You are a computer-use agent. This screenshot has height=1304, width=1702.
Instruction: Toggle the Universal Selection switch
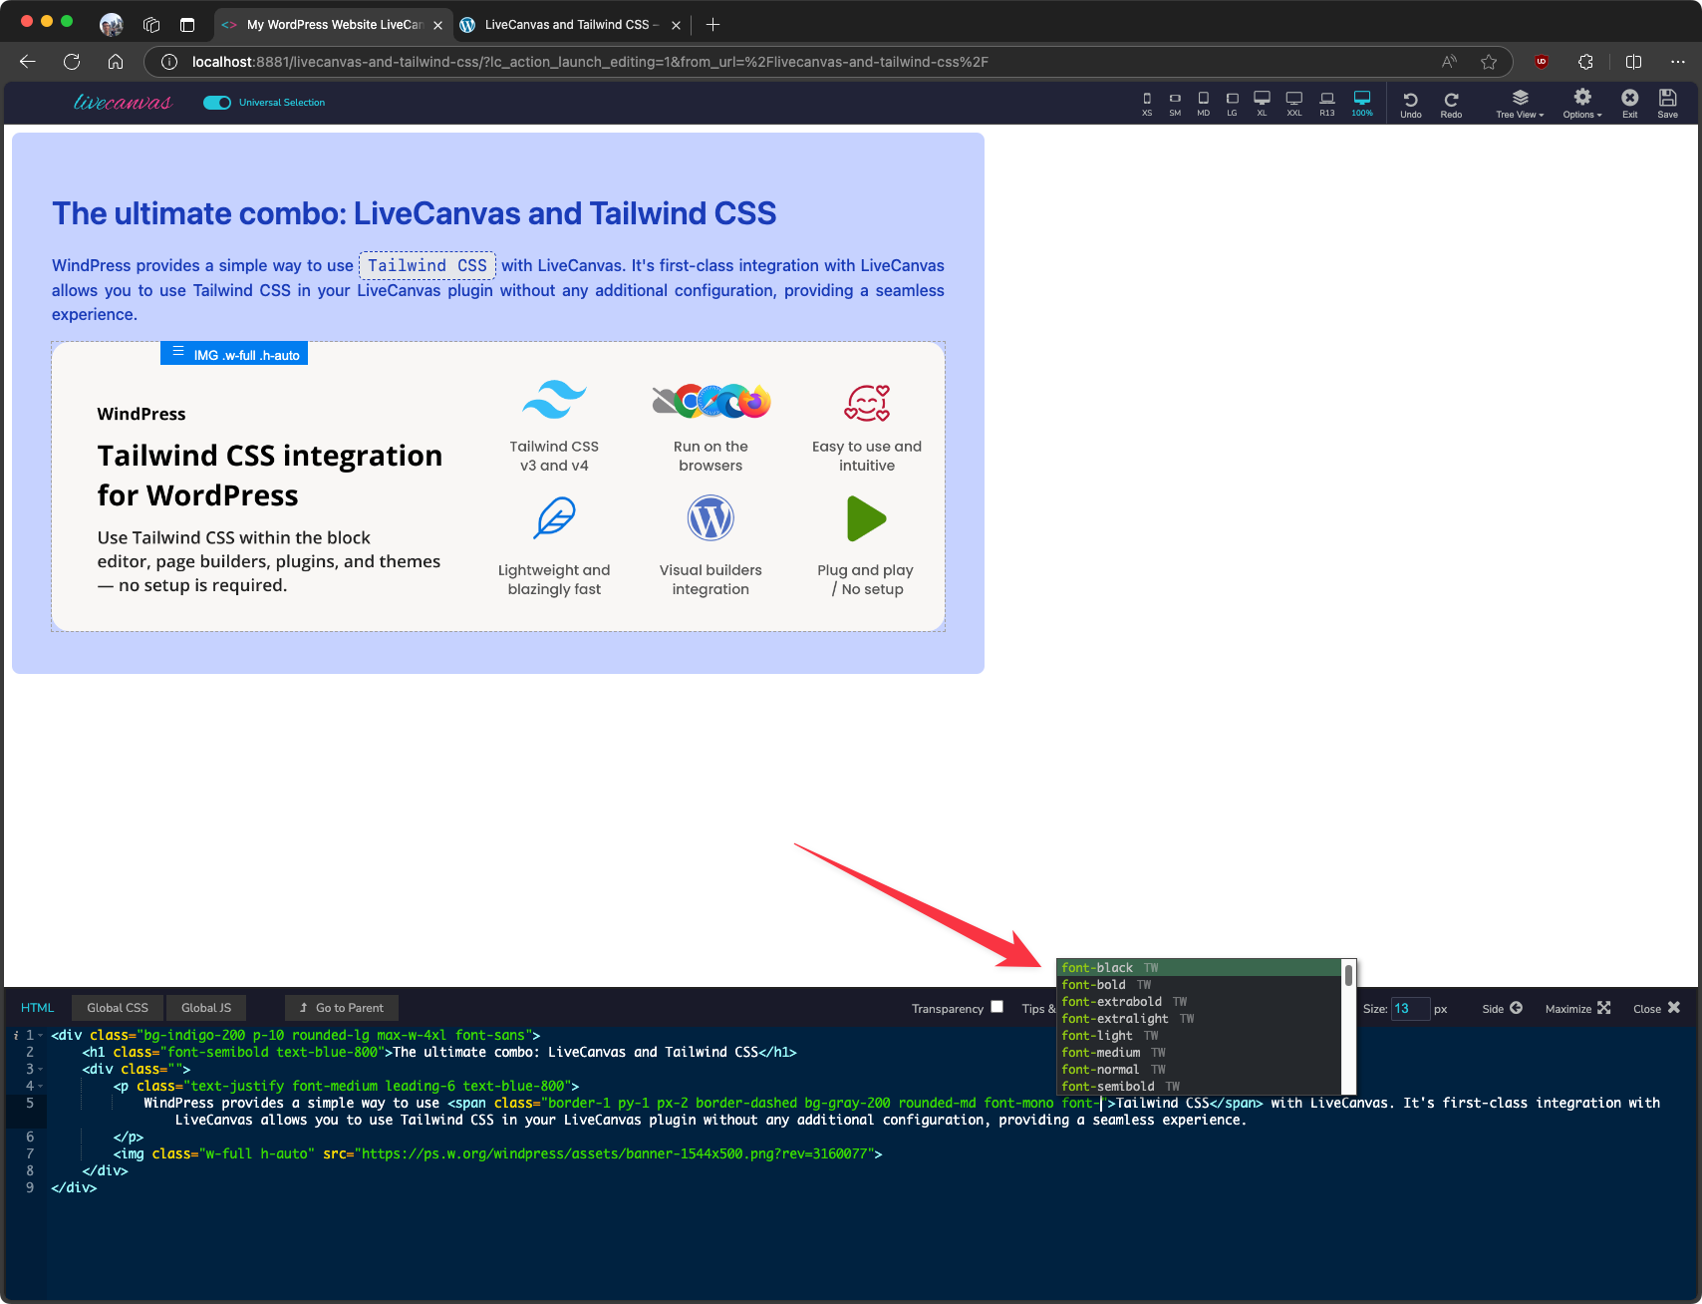[217, 103]
